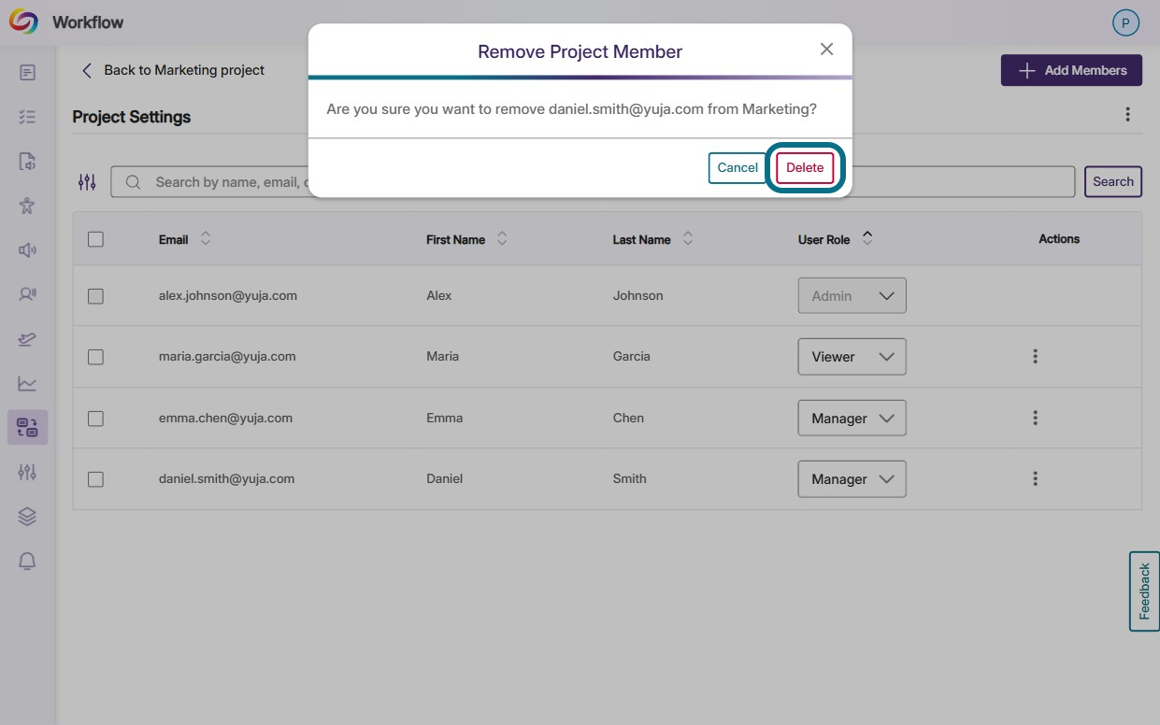
Task: Click first name cell 'Maria'
Action: coord(442,356)
